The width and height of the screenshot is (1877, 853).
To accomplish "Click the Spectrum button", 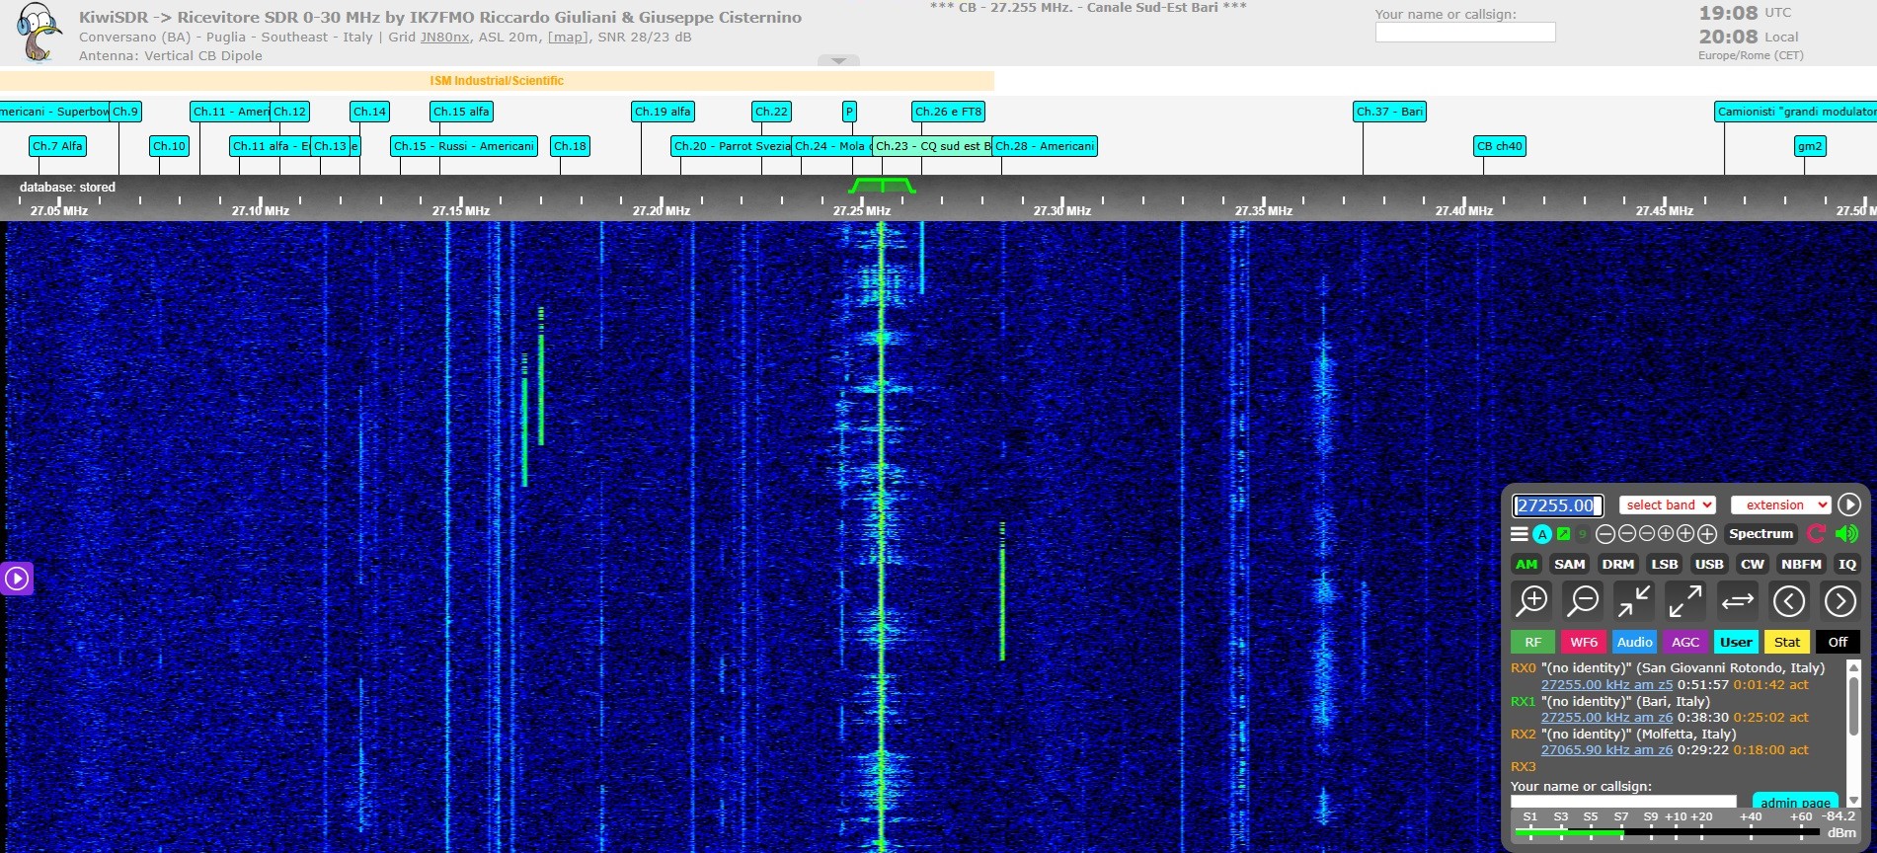I will coord(1760,534).
